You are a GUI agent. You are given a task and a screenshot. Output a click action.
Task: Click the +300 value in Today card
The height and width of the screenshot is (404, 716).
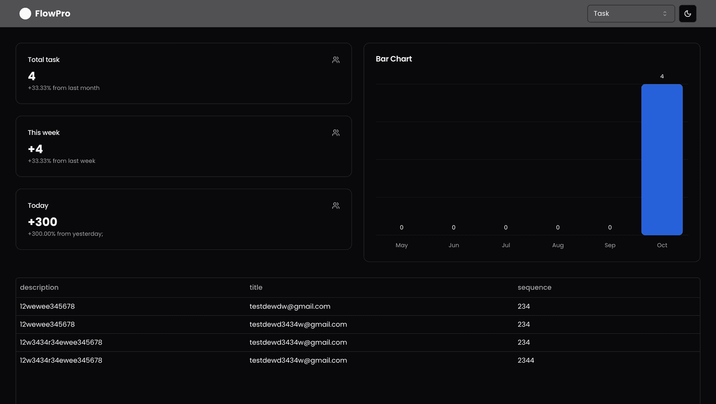tap(43, 222)
